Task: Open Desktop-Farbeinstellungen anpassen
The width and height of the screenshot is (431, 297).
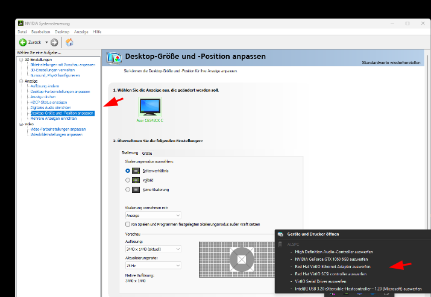Action: point(60,92)
